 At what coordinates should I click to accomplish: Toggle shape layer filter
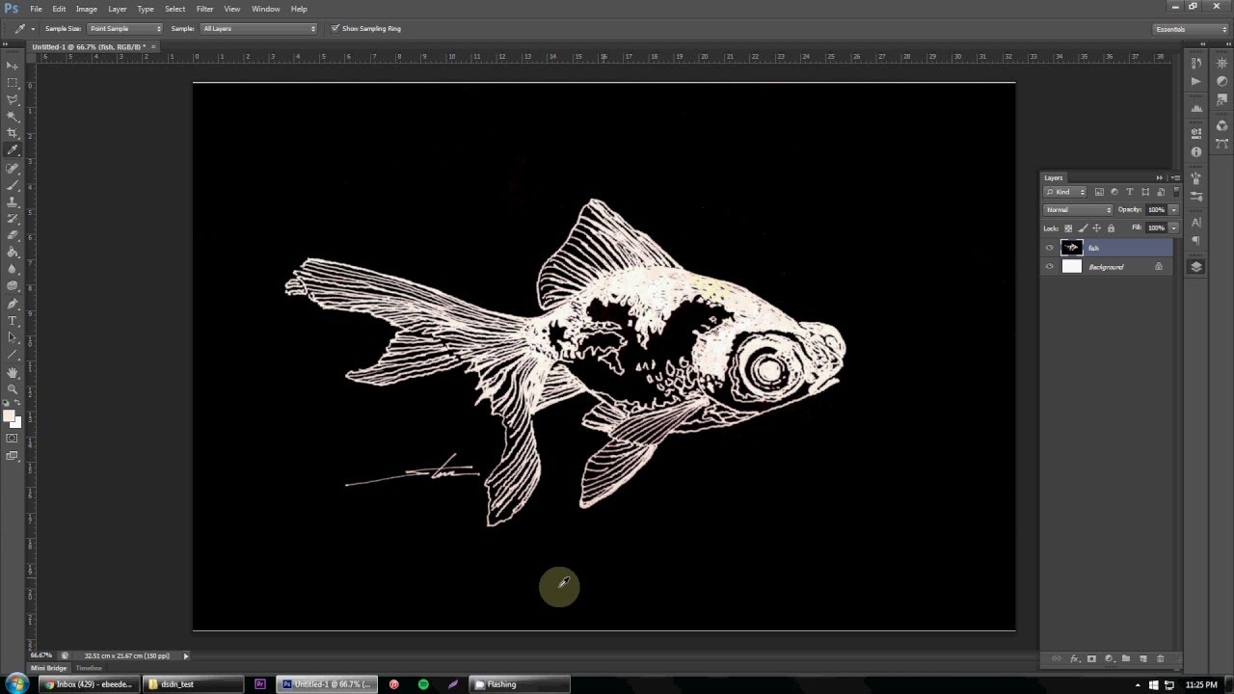(x=1145, y=192)
